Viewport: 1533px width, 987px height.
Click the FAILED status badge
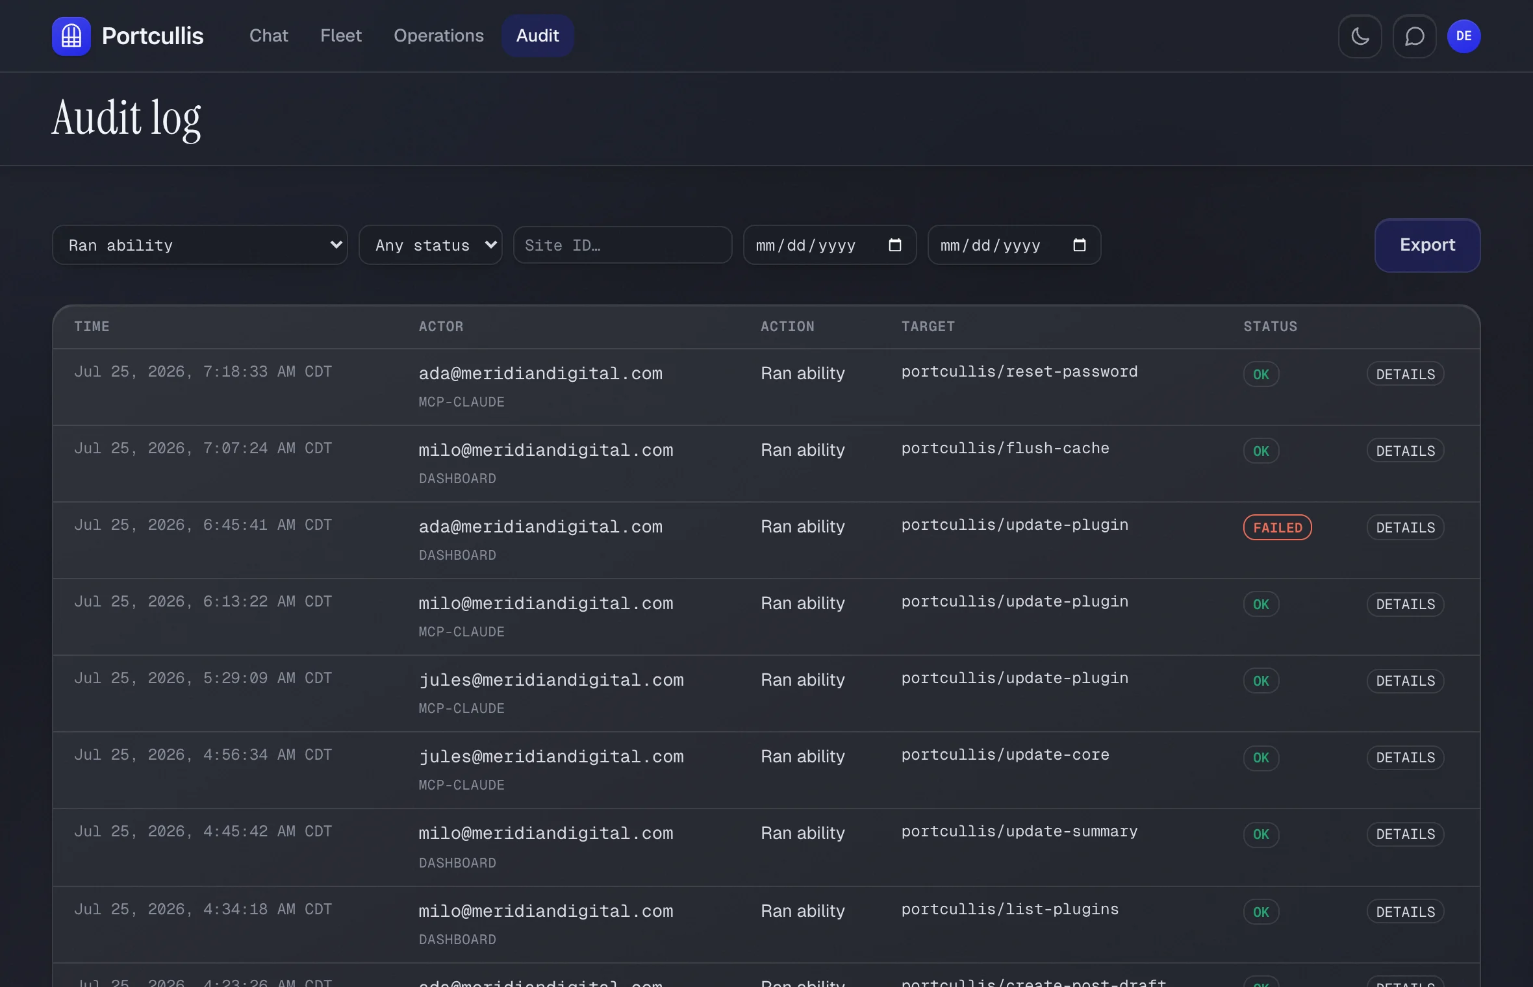tap(1278, 527)
